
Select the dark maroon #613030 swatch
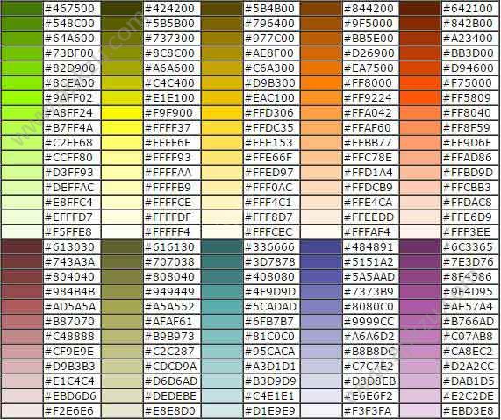coord(22,247)
